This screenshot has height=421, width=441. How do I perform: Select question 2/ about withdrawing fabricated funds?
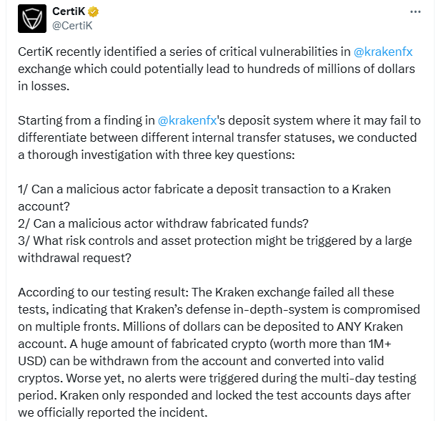tap(163, 223)
